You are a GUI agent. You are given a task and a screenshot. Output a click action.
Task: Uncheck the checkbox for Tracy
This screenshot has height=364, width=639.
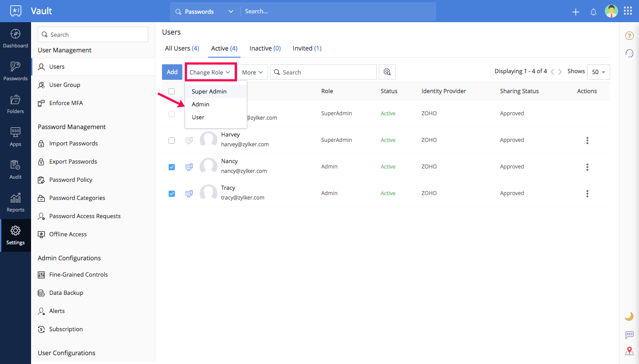(x=172, y=194)
